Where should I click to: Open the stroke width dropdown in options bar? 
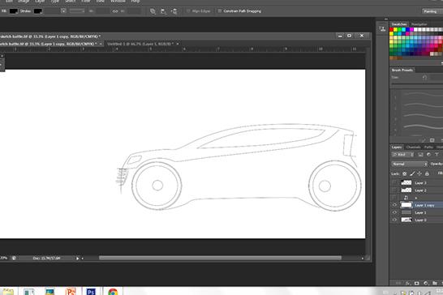(x=63, y=11)
